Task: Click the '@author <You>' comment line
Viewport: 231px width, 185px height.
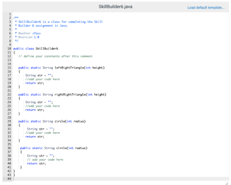Action: [28, 33]
